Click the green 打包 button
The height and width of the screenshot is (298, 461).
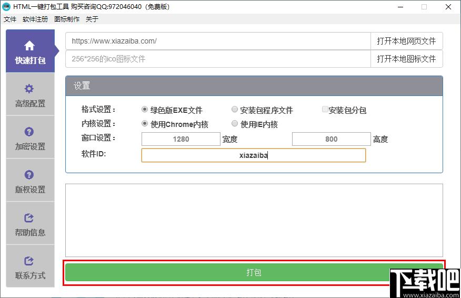[254, 272]
